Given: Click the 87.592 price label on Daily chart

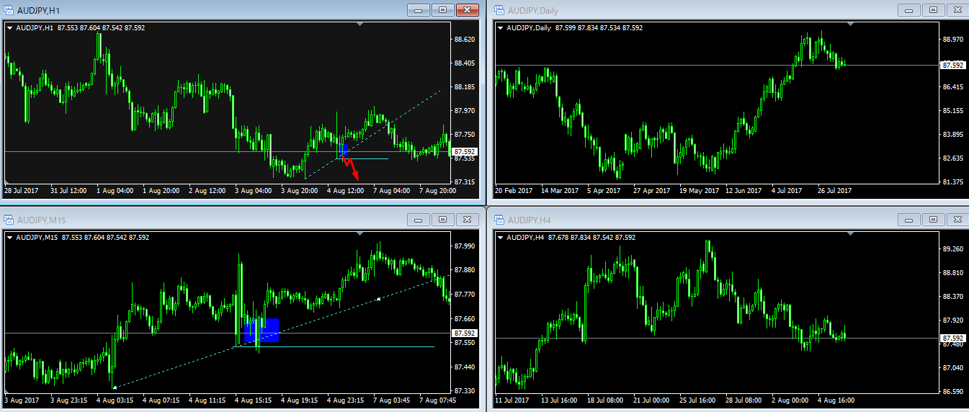Looking at the screenshot, I should (x=952, y=66).
